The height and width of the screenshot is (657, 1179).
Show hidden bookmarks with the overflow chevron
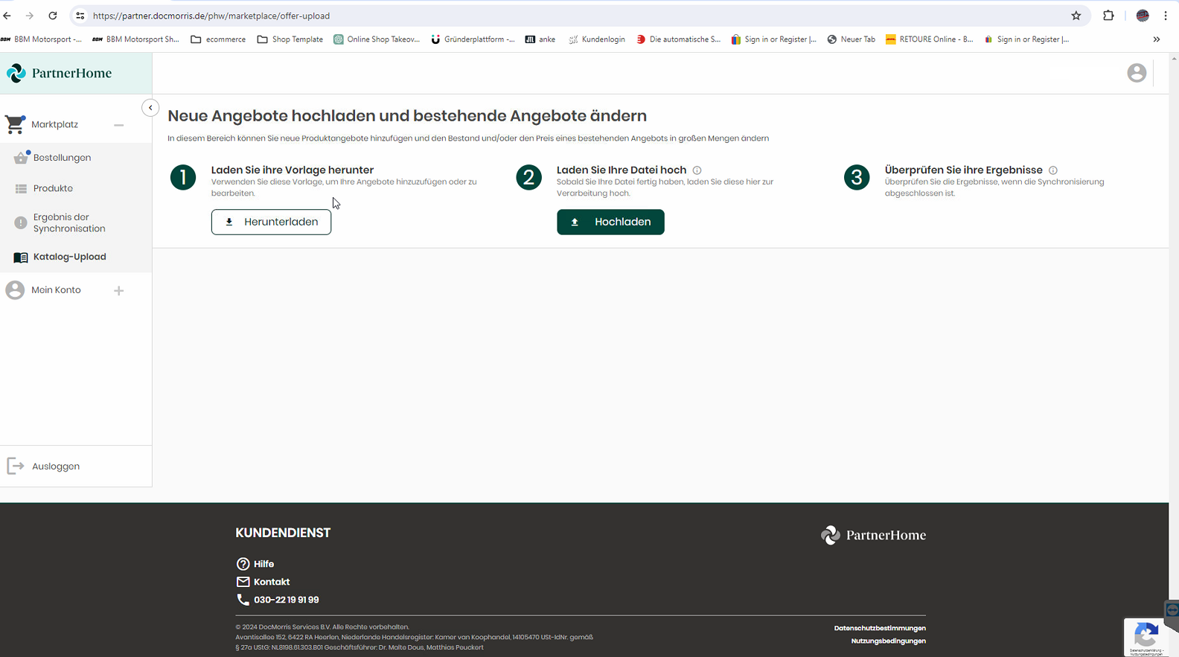click(1156, 39)
